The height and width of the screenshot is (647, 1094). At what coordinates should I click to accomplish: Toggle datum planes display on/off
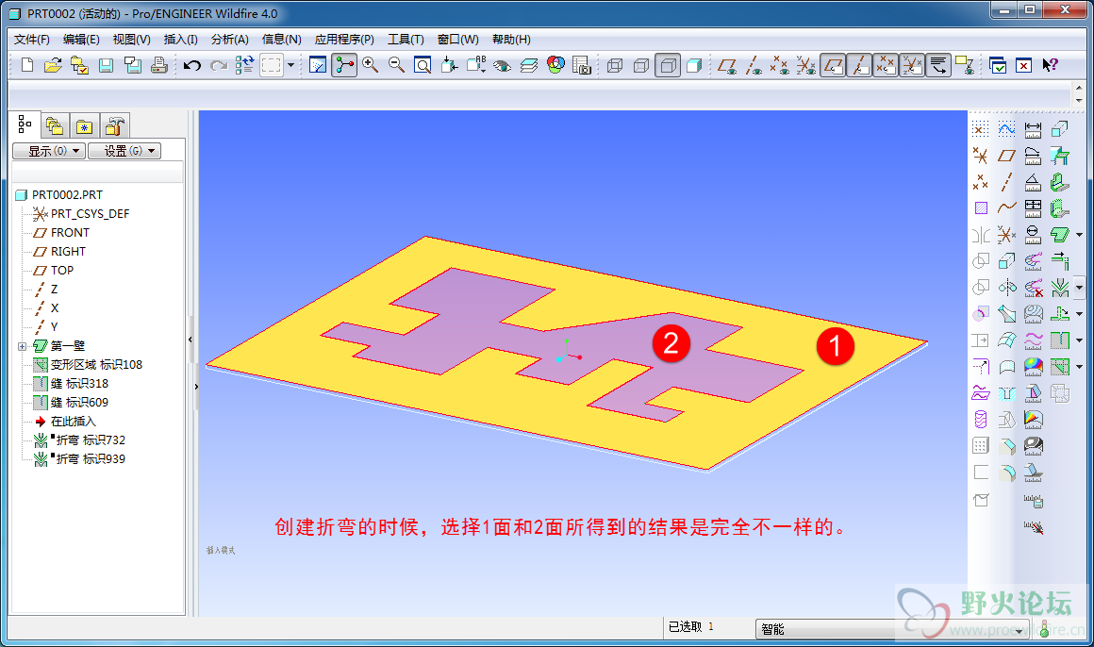833,65
